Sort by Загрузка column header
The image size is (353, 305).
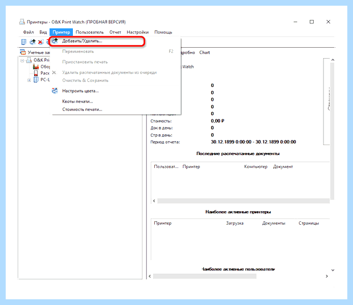[x=235, y=224]
